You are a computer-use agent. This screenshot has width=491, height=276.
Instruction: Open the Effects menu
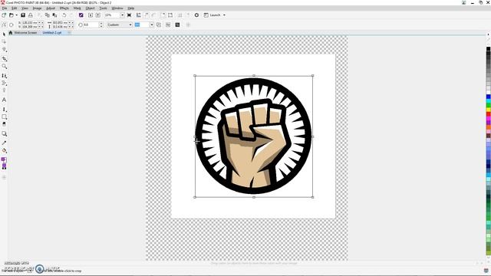pos(64,8)
